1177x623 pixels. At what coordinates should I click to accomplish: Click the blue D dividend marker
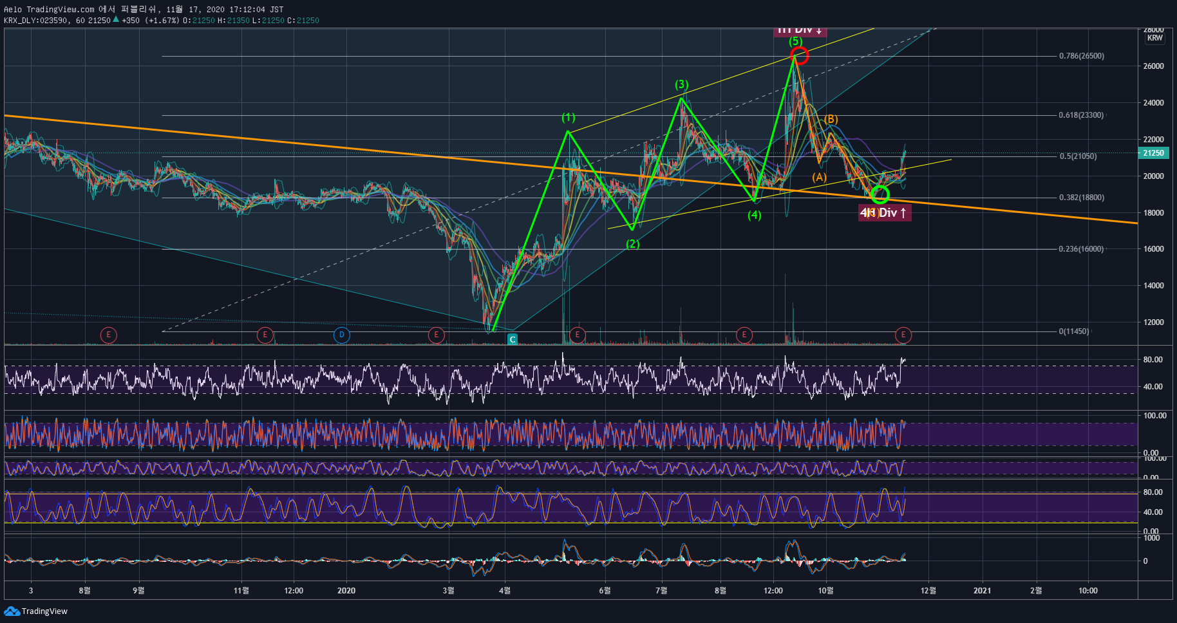(x=342, y=335)
